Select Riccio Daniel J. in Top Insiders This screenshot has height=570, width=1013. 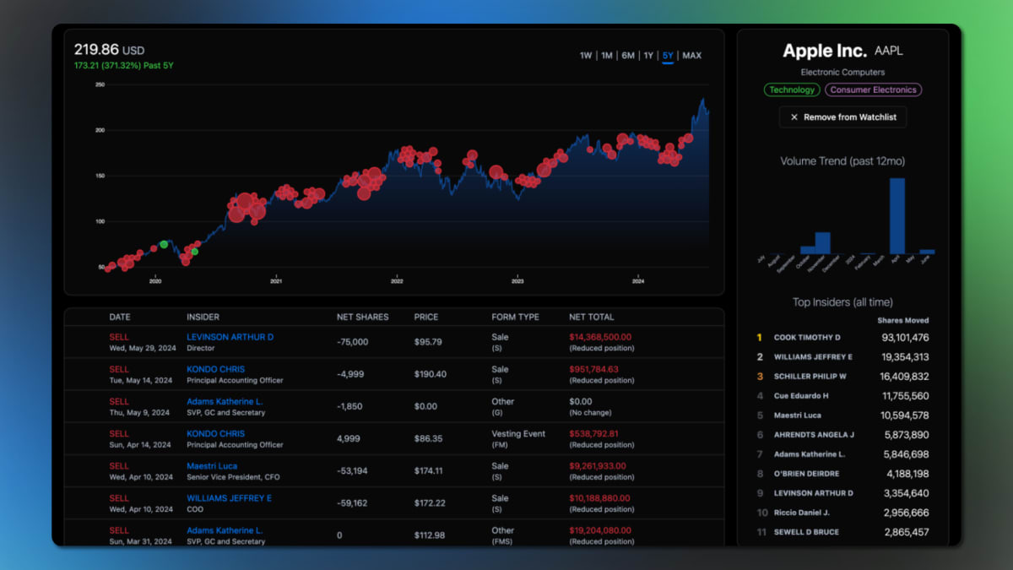tap(802, 513)
